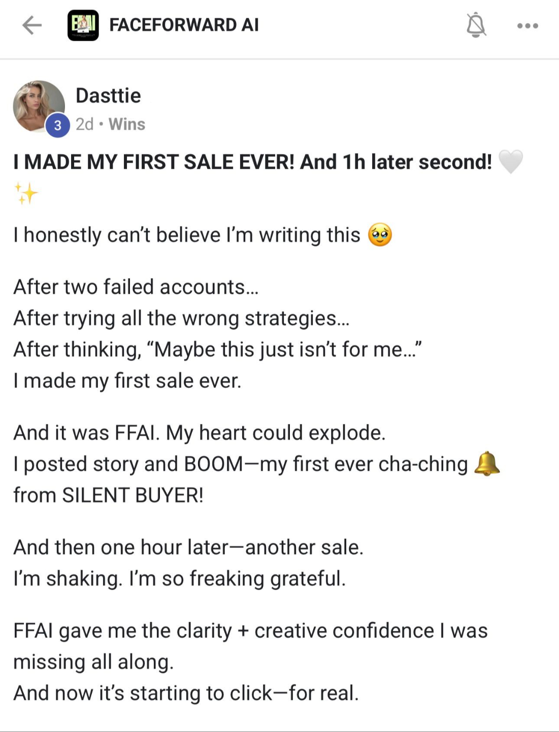Tap the golden bell emoji after cha-ching
Image resolution: width=559 pixels, height=732 pixels.
point(487,464)
